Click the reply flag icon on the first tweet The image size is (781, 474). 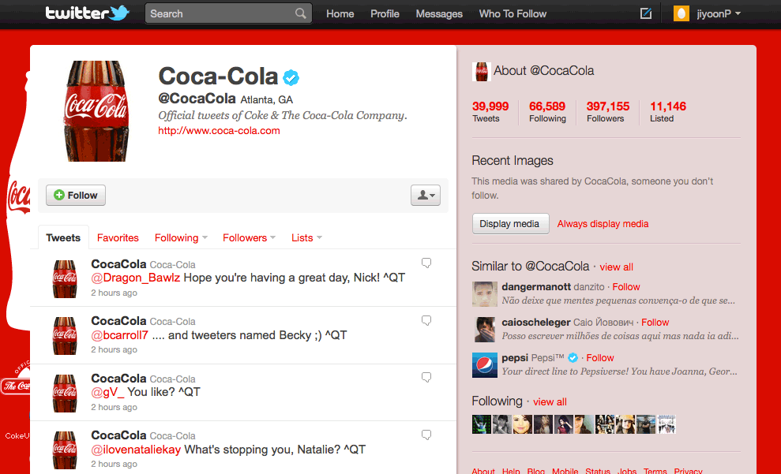pos(426,263)
